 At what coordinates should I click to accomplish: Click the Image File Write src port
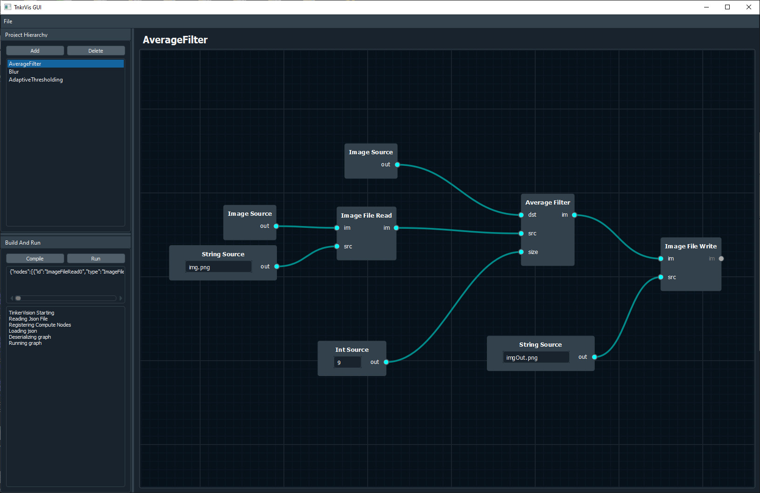661,277
